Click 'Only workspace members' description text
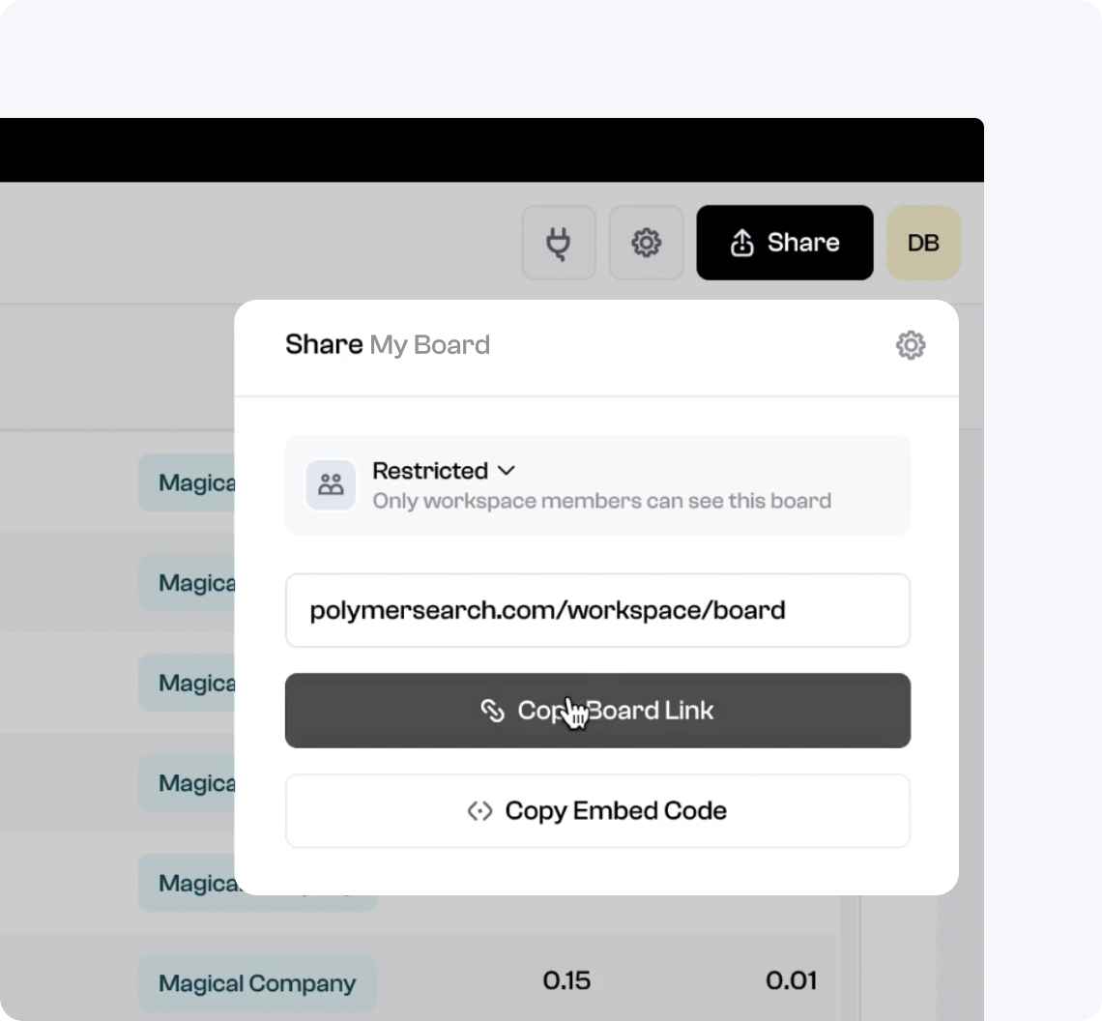The image size is (1102, 1021). pos(601,501)
